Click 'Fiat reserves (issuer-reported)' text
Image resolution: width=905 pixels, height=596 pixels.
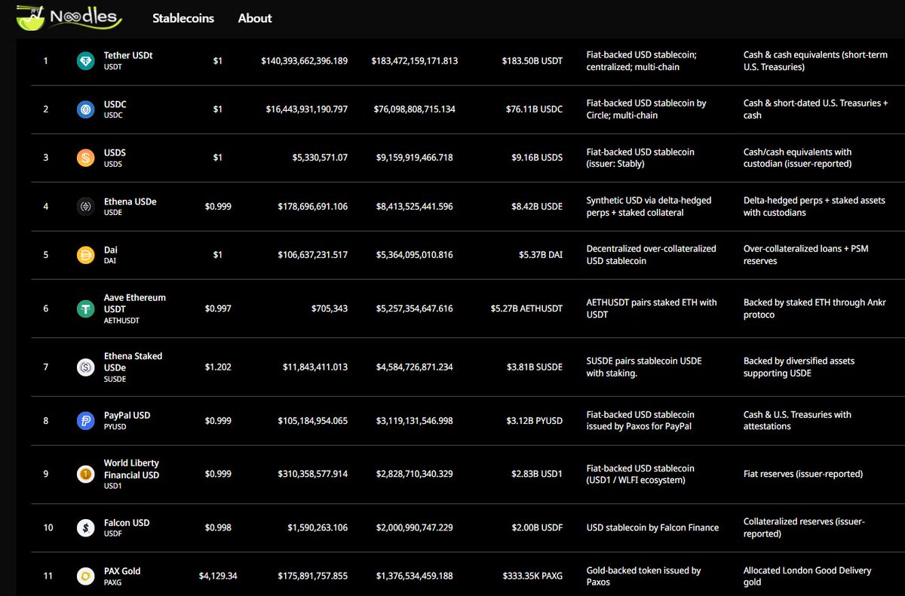coord(803,474)
